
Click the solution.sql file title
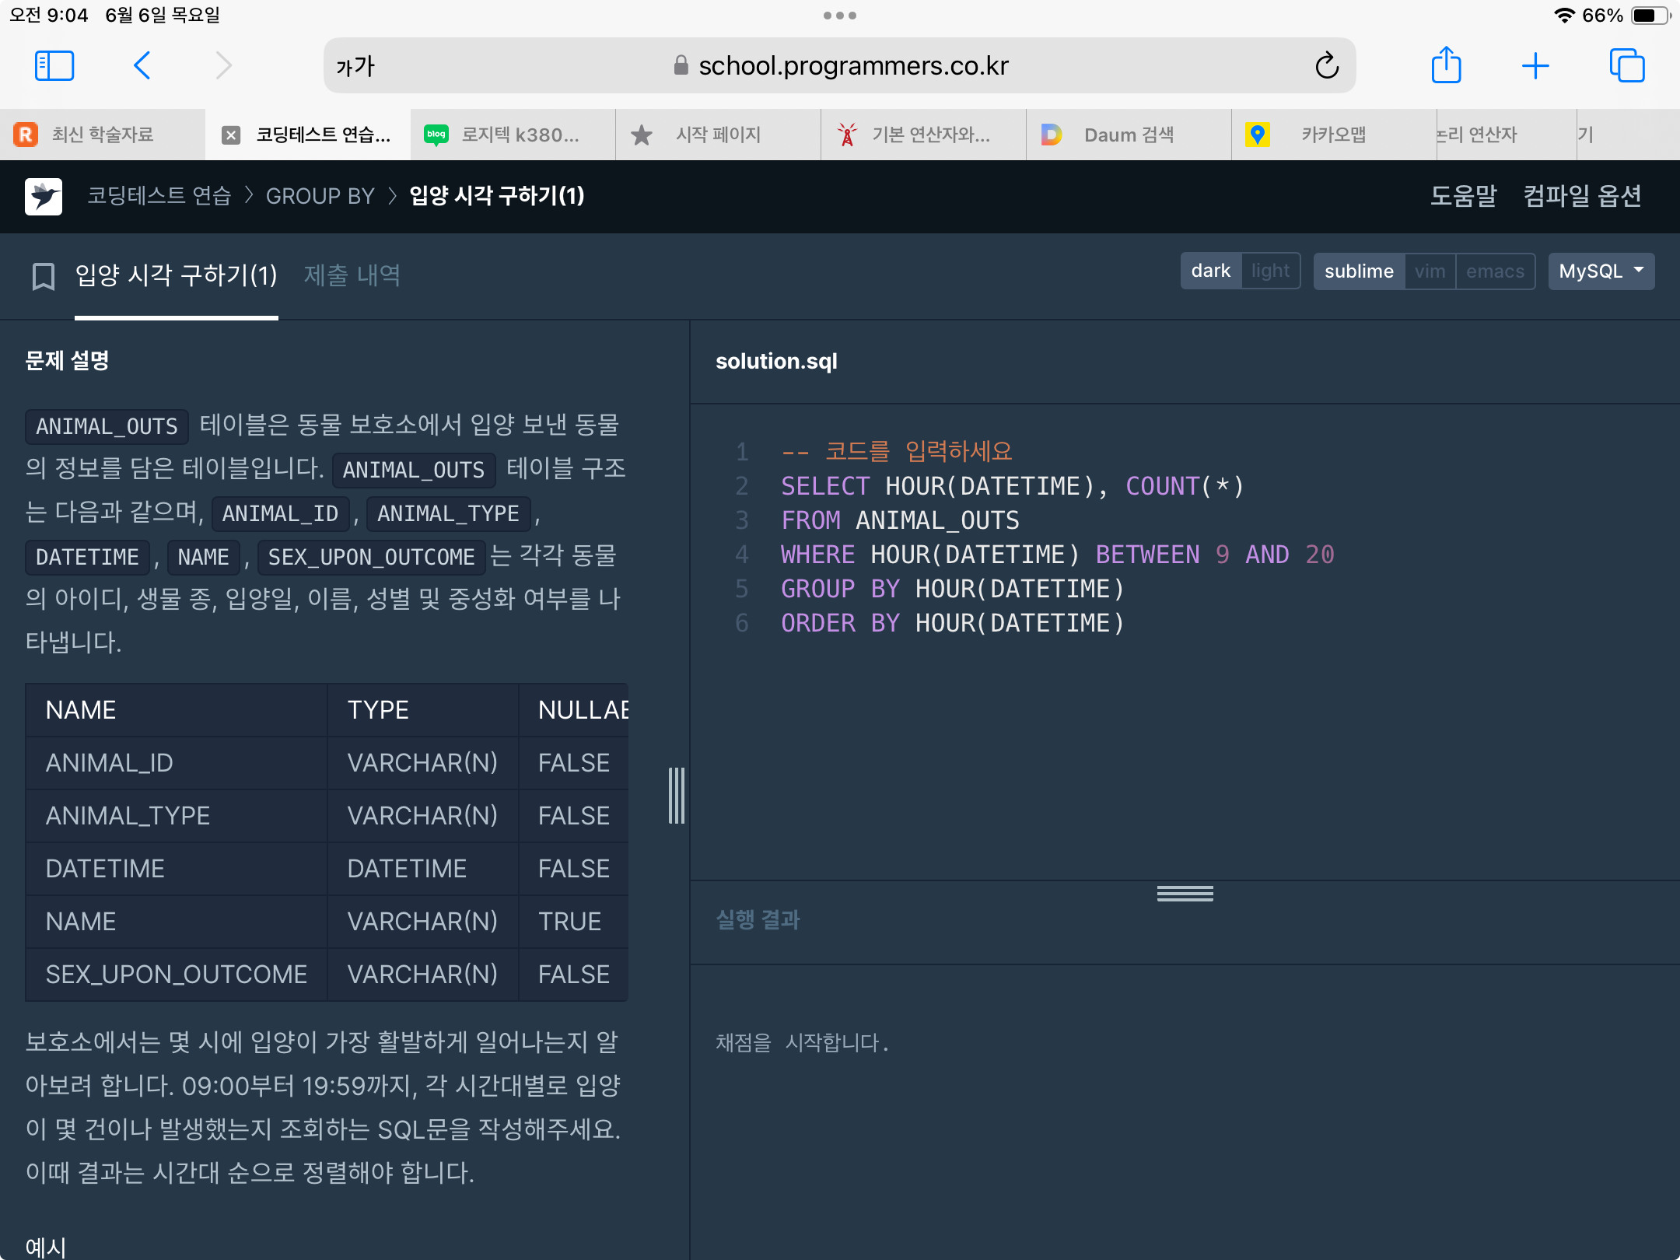[776, 361]
